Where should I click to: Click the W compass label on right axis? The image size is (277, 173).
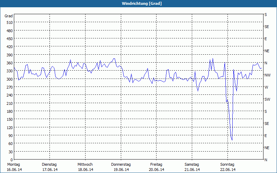click(266, 87)
